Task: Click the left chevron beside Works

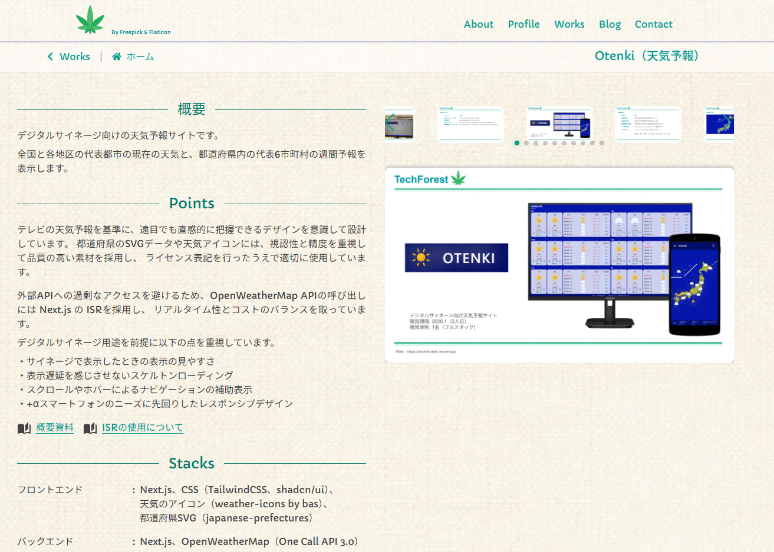Action: (x=50, y=56)
